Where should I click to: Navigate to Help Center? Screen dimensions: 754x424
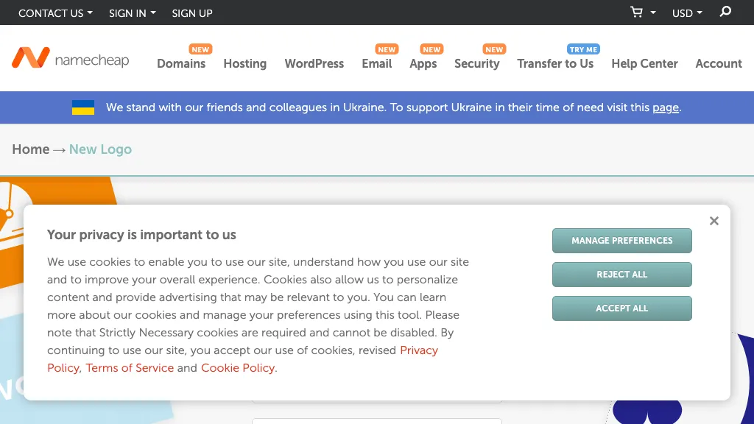click(x=644, y=64)
